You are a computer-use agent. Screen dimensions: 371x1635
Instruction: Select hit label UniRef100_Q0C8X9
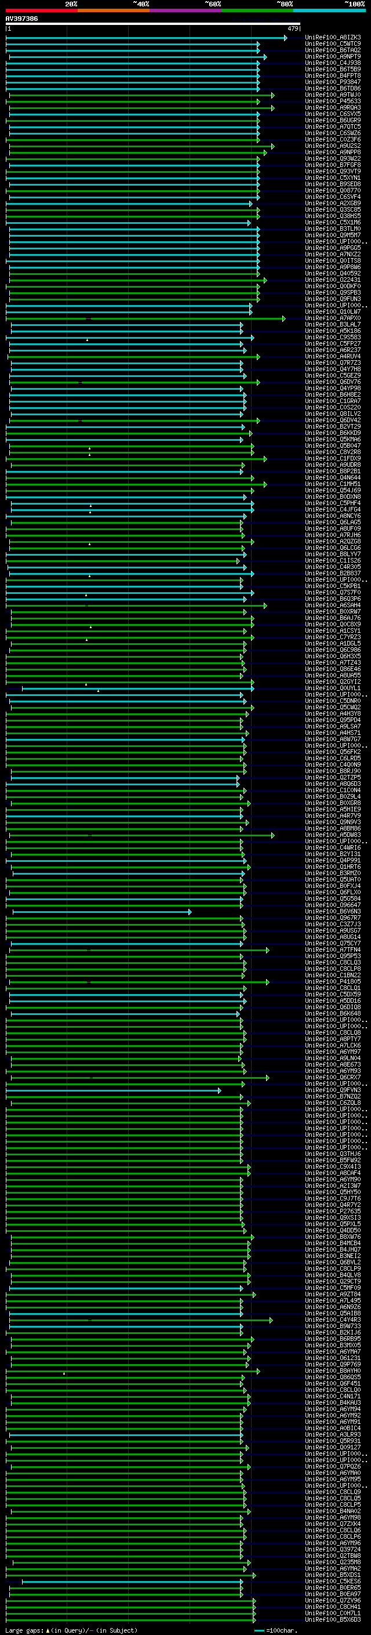333,625
